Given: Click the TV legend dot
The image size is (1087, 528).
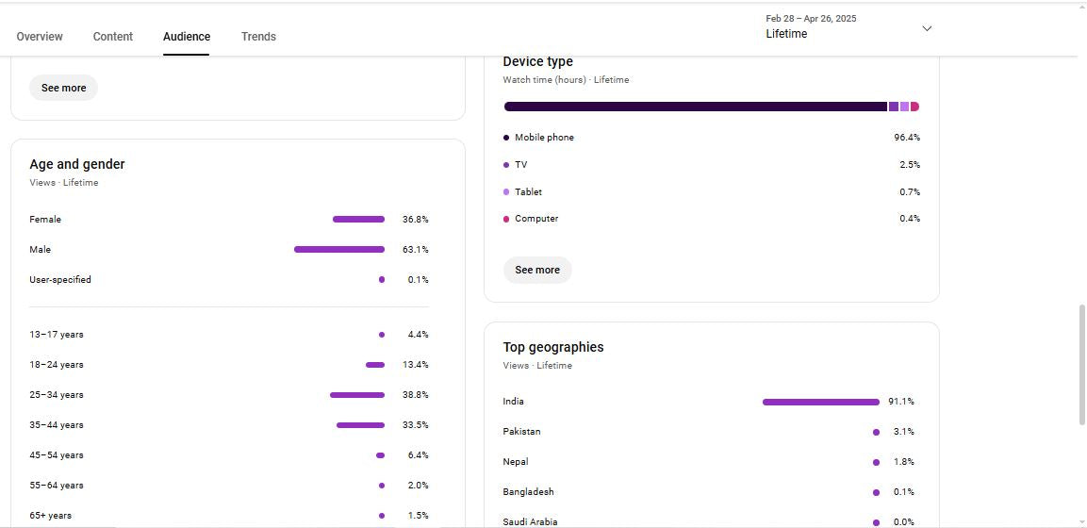Looking at the screenshot, I should 506,165.
